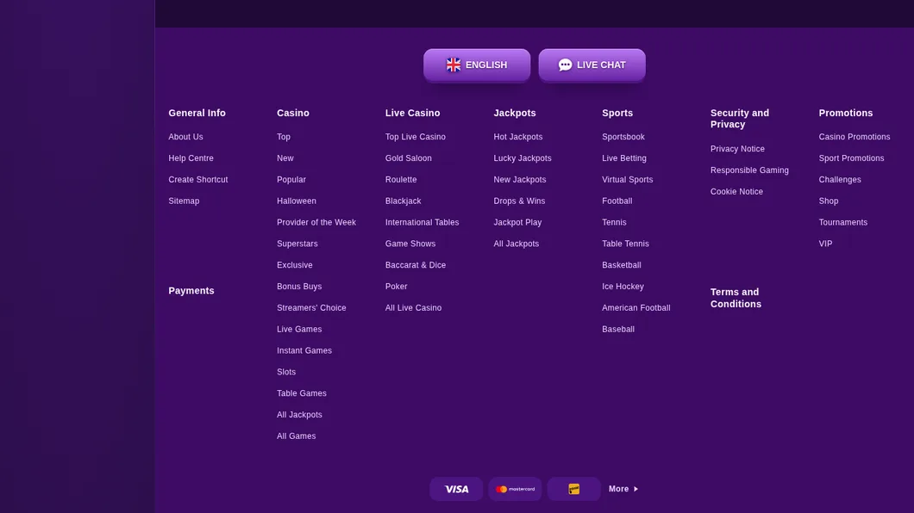Click the yellow payment method icon
914x513 pixels.
[x=573, y=489]
